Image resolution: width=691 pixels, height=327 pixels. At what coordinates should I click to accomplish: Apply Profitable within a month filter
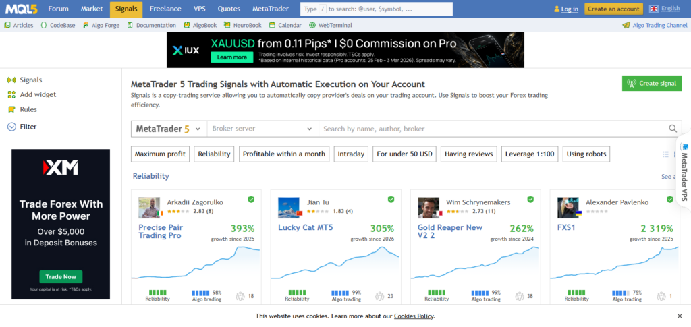point(284,154)
